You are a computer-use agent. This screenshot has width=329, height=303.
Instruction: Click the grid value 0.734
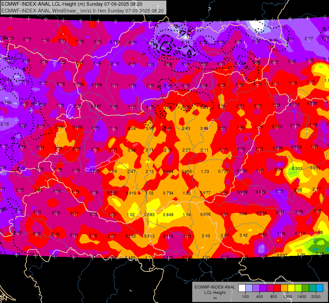(168, 193)
